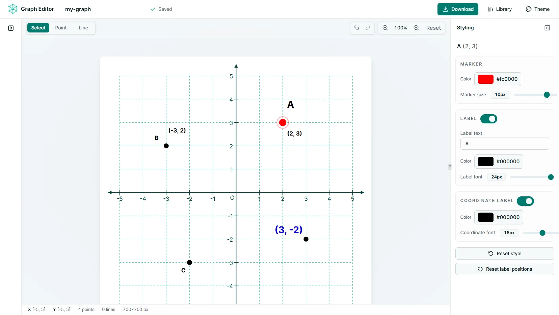Viewport: 559px width, 315px height.
Task: Click the Download button
Action: [458, 9]
